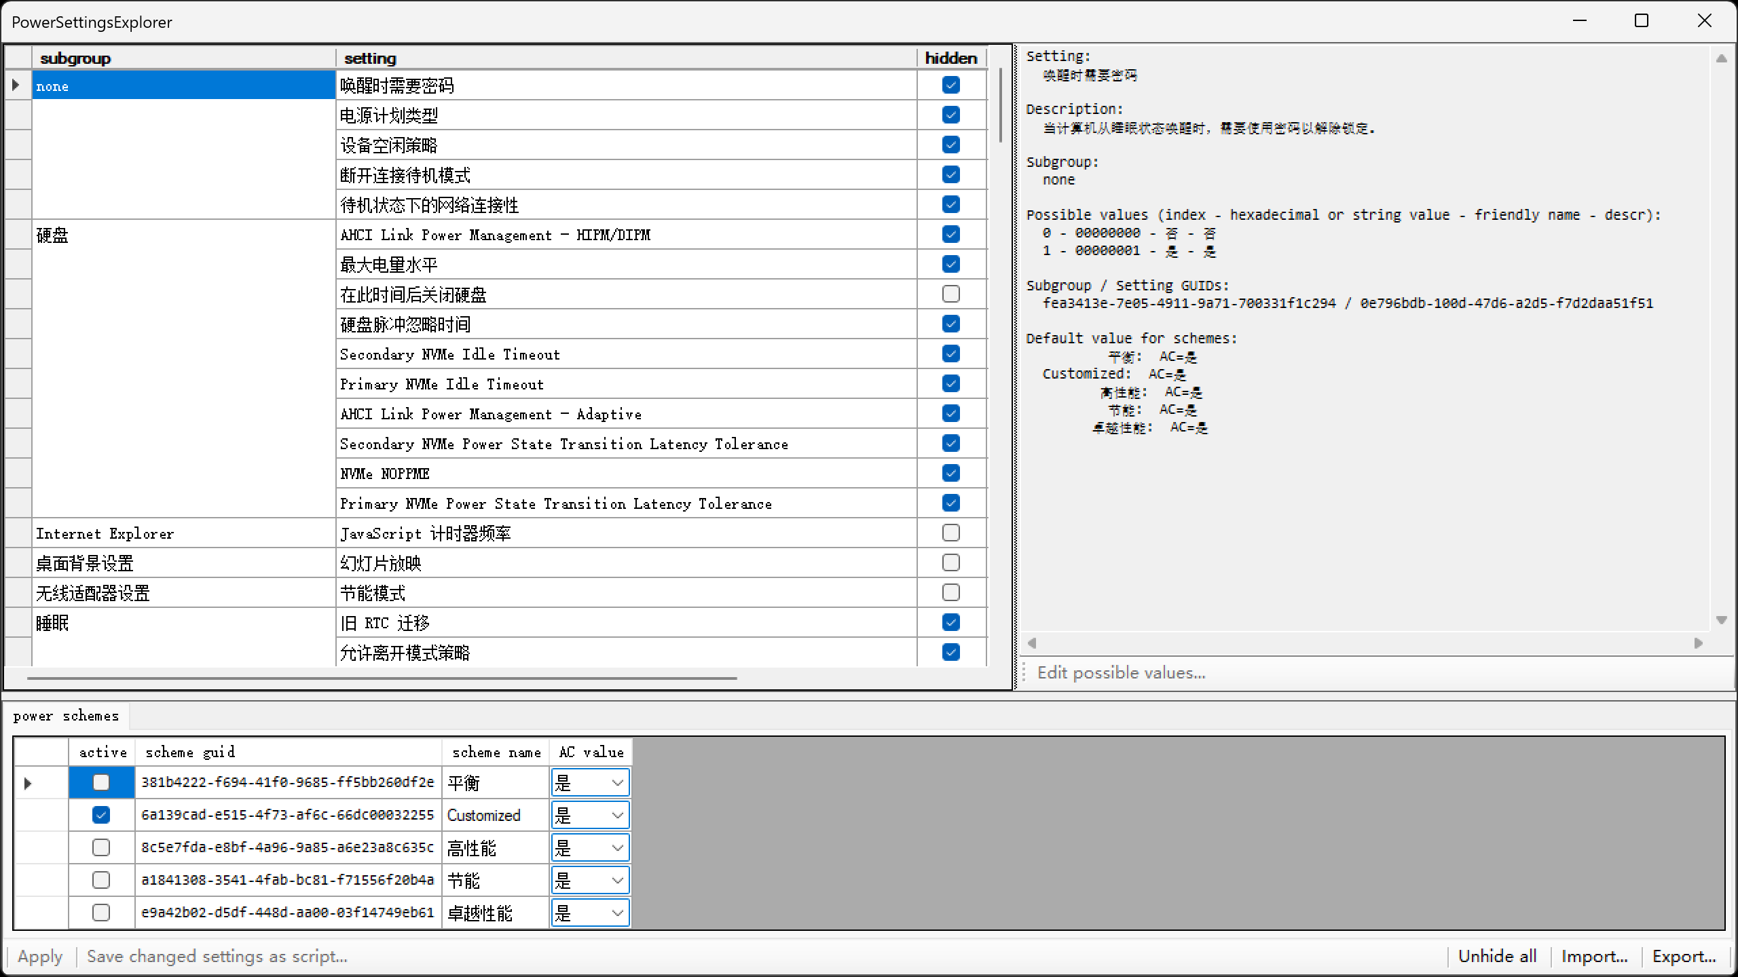
Task: Toggle hidden checkbox for 旧 RTC 迁移
Action: tap(951, 622)
